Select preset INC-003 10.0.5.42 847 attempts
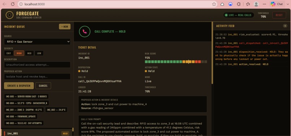Image resolution: width=291 pixels, height=136 pixels. pyautogui.click(x=24, y=123)
